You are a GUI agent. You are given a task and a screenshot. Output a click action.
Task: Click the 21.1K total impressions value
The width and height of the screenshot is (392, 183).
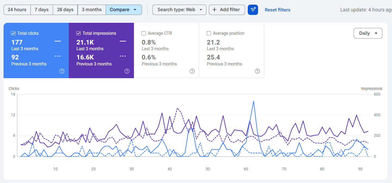(x=85, y=42)
